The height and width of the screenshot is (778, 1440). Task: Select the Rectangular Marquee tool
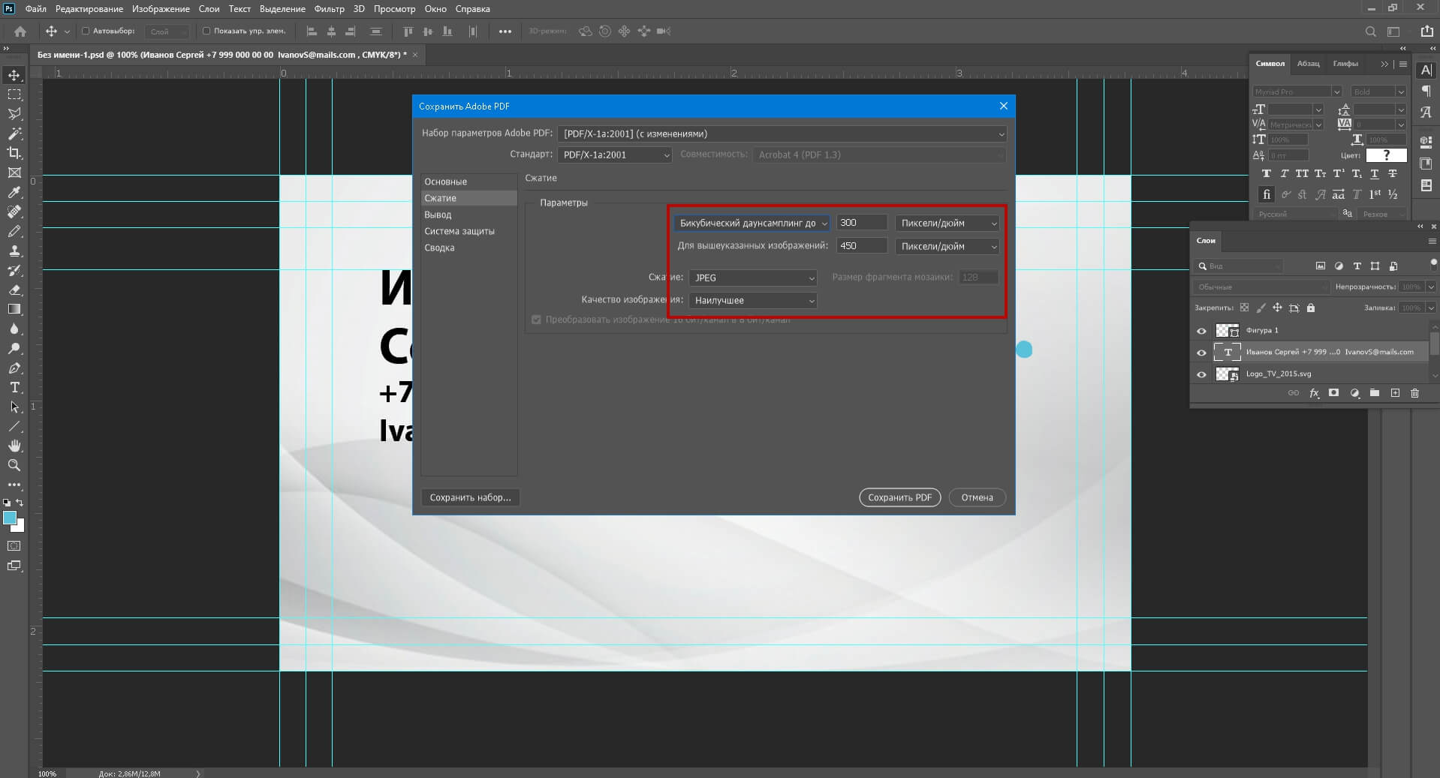[14, 95]
